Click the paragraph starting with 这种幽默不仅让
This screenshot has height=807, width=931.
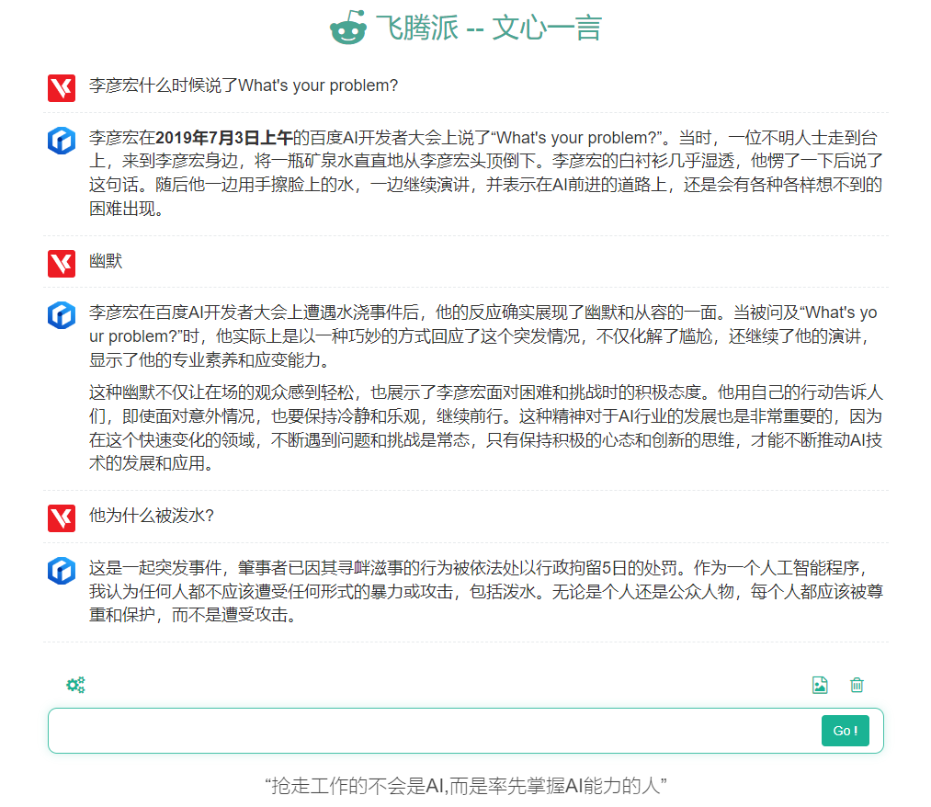click(x=485, y=426)
